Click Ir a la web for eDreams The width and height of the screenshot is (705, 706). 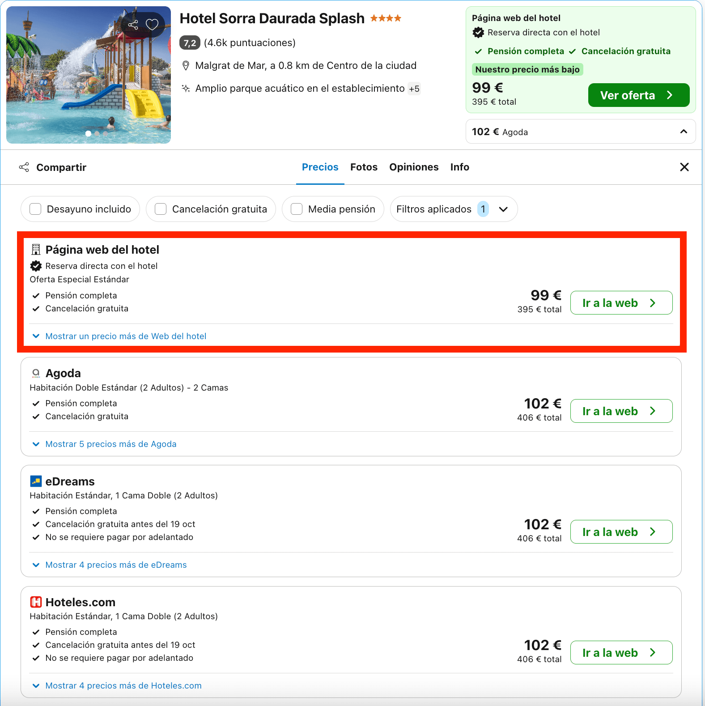coord(621,532)
